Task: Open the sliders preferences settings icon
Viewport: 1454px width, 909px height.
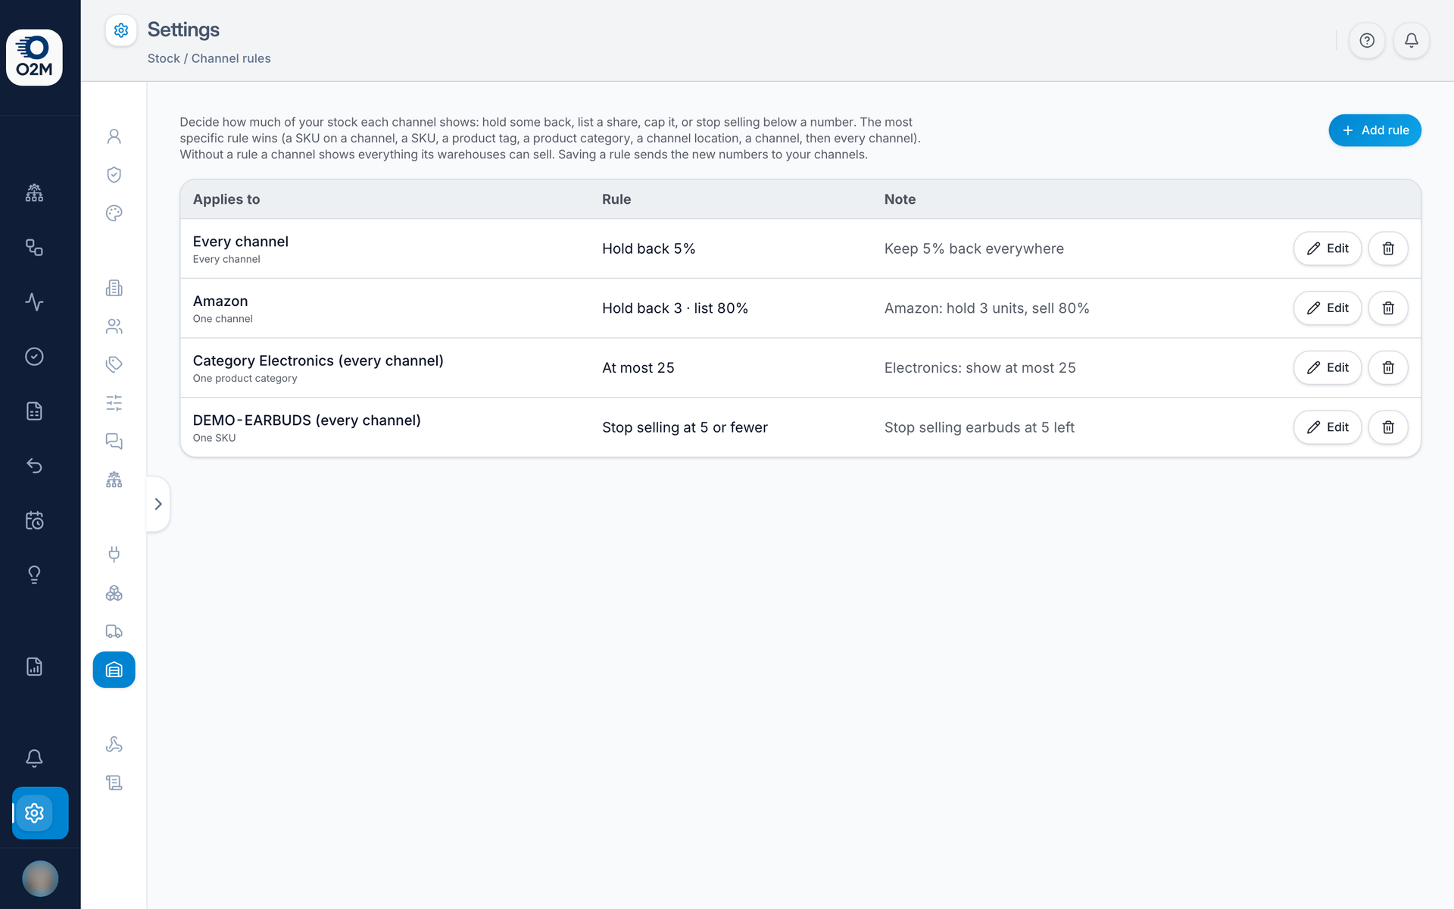Action: click(x=114, y=403)
